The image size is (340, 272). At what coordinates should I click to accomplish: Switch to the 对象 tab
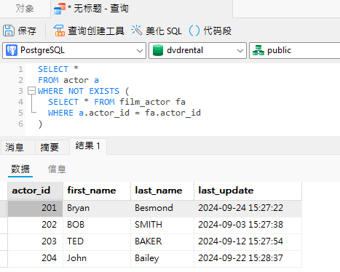pyautogui.click(x=25, y=9)
